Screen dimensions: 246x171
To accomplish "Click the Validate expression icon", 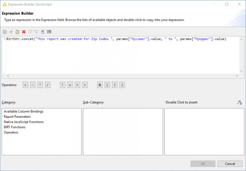I will coord(43,32).
